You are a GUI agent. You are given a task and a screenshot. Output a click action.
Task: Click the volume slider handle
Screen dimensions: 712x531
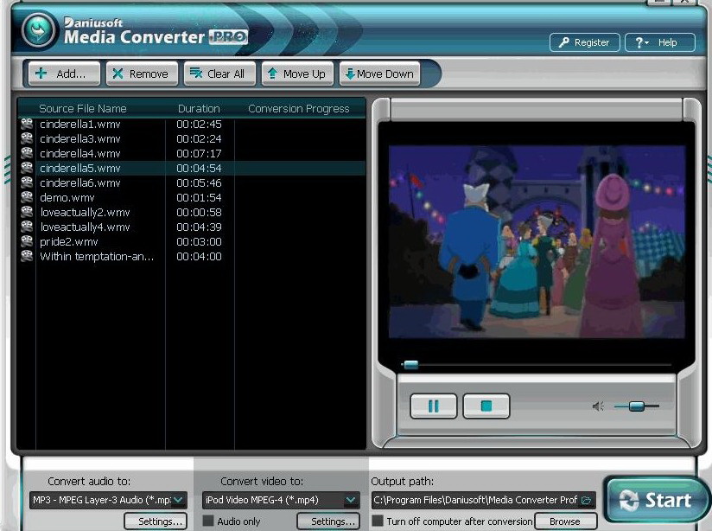(636, 406)
